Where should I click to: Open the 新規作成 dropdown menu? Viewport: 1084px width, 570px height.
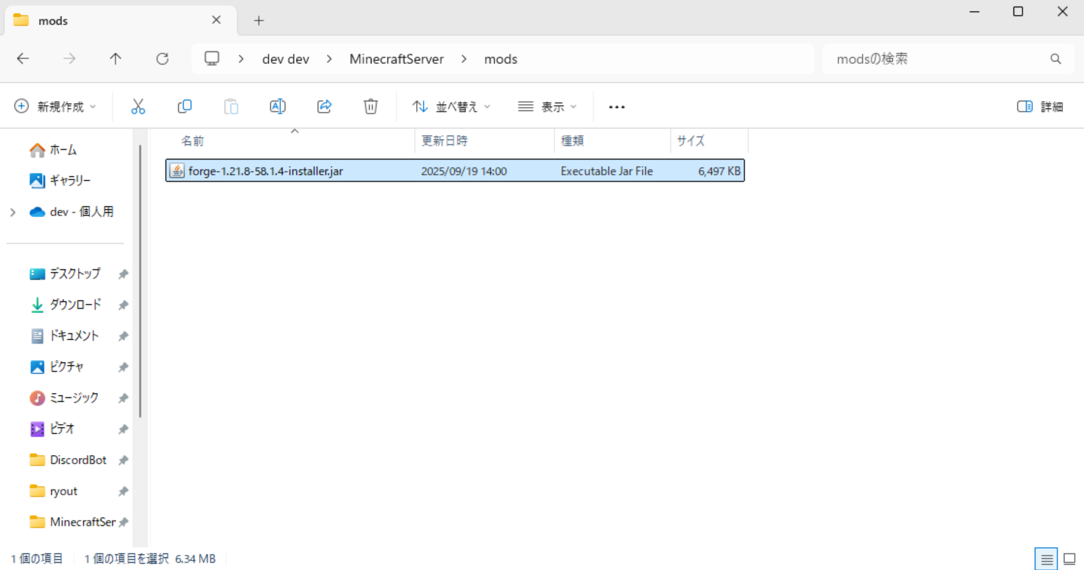click(56, 107)
